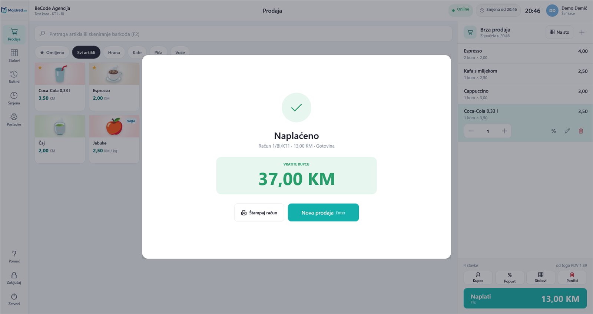Increase Coca-Cola quantity with plus
Viewport: 593px width, 314px height.
click(504, 131)
